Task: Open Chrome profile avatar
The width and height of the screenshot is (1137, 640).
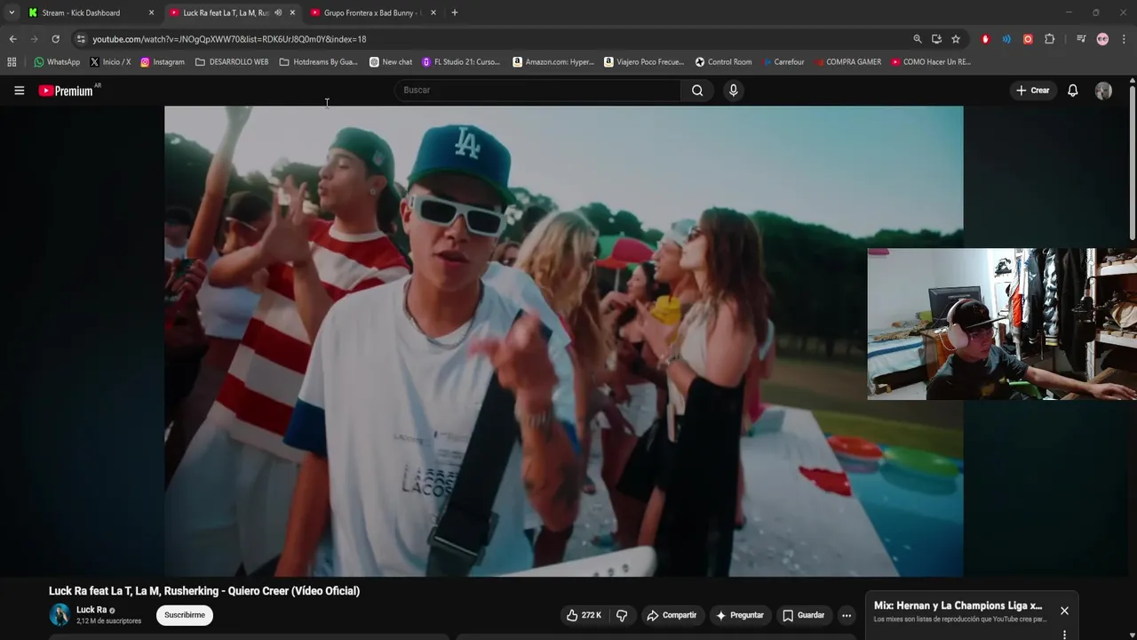Action: click(1102, 39)
